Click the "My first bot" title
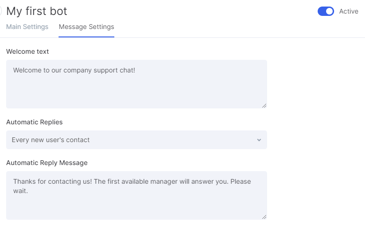Screen dimensions: 365x230 click(x=37, y=11)
